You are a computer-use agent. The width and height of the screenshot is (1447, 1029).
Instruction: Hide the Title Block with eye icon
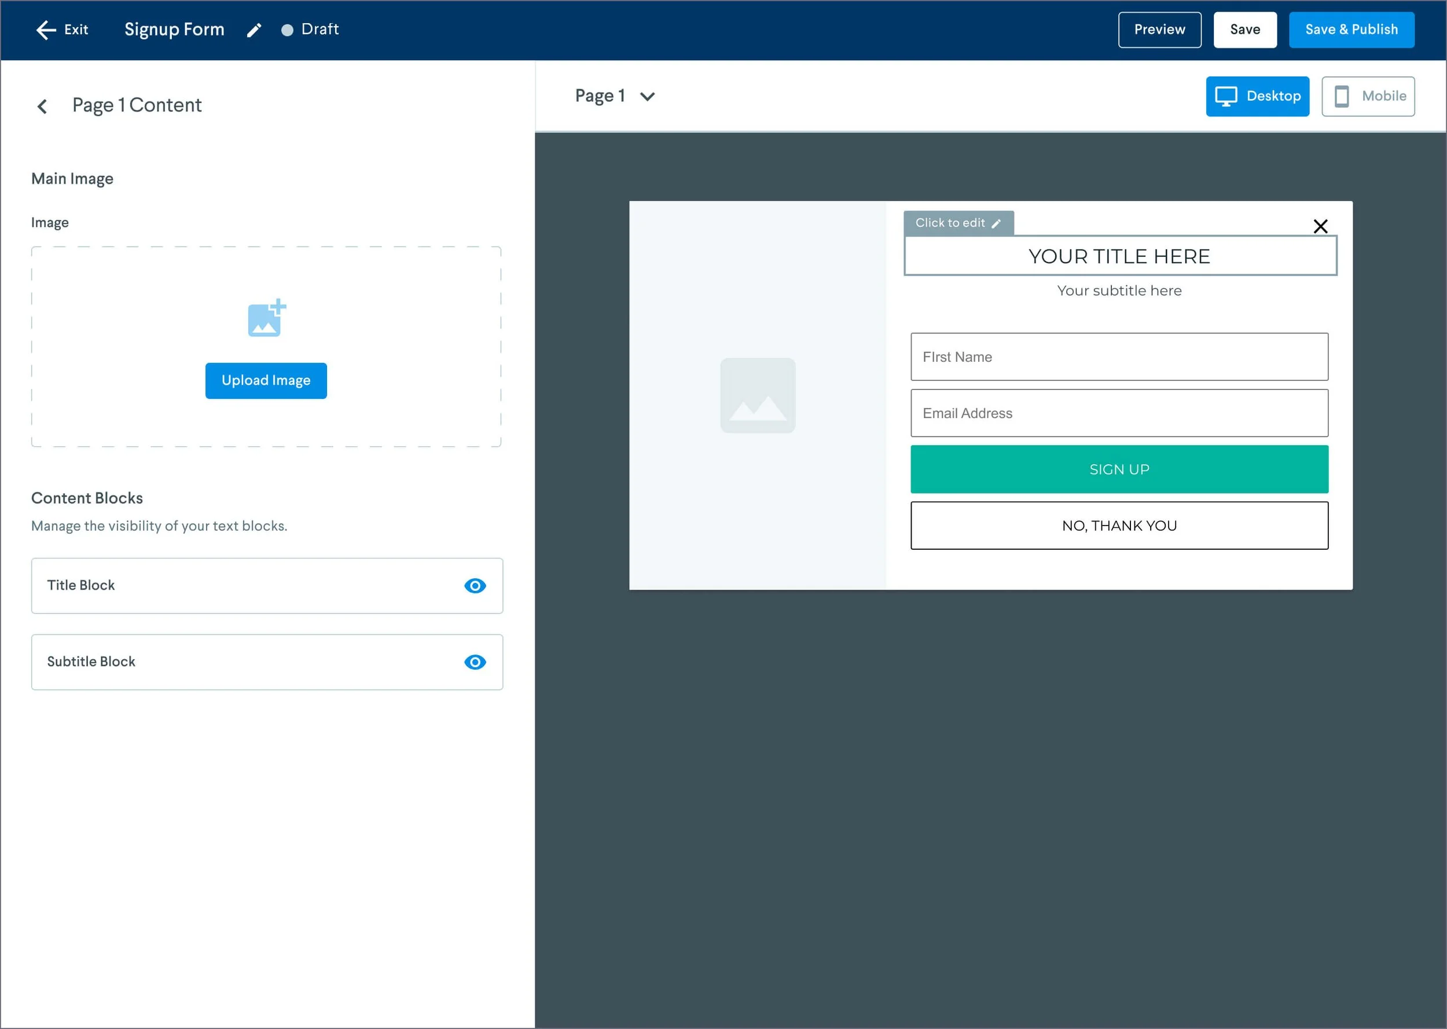click(x=475, y=586)
